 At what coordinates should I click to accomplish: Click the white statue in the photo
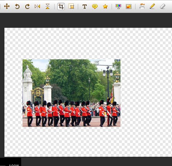point(27,72)
